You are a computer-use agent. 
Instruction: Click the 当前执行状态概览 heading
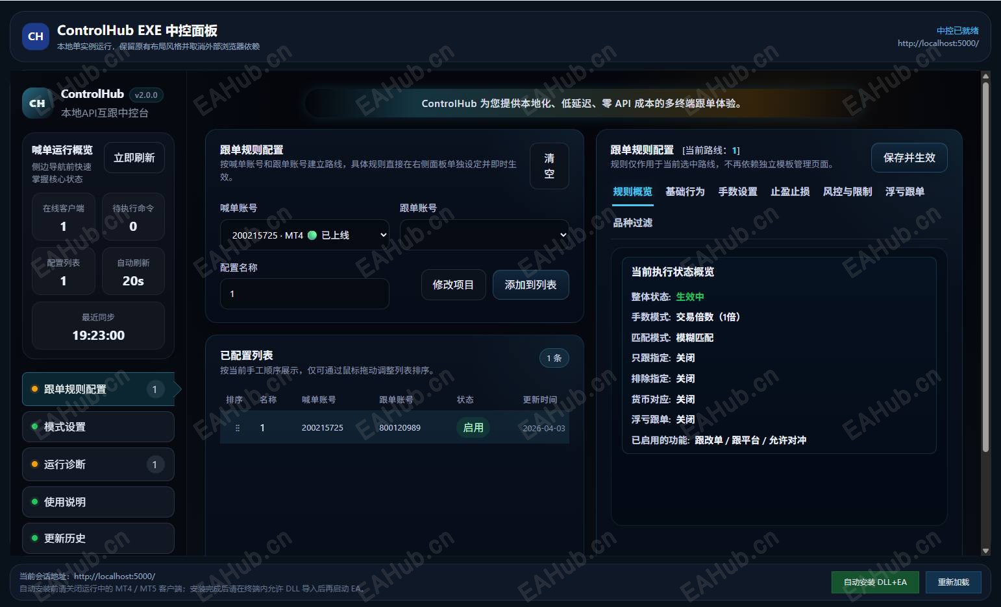(x=673, y=272)
